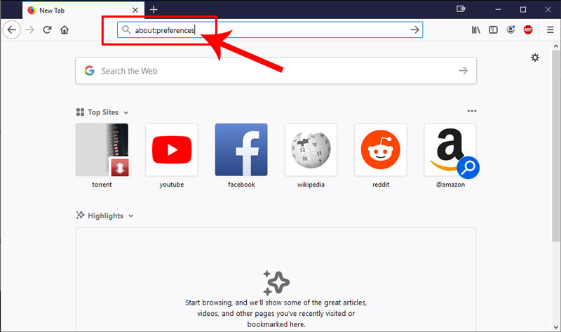The height and width of the screenshot is (332, 561).
Task: Click the Firefox logo on New Tab
Action: [x=32, y=10]
